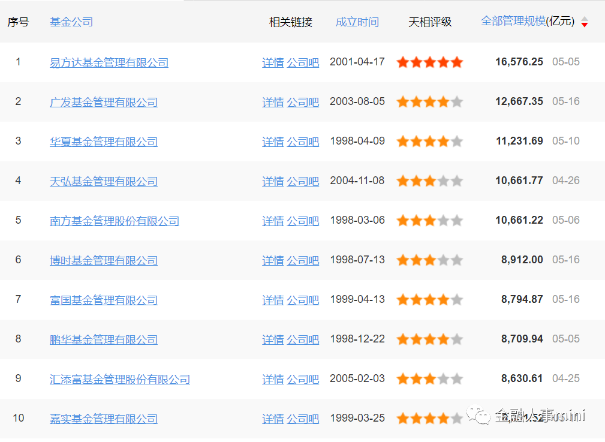Screen dimensions: 605x442
Task: Open 公司吧 link for 鹏华基金
Action: [303, 339]
